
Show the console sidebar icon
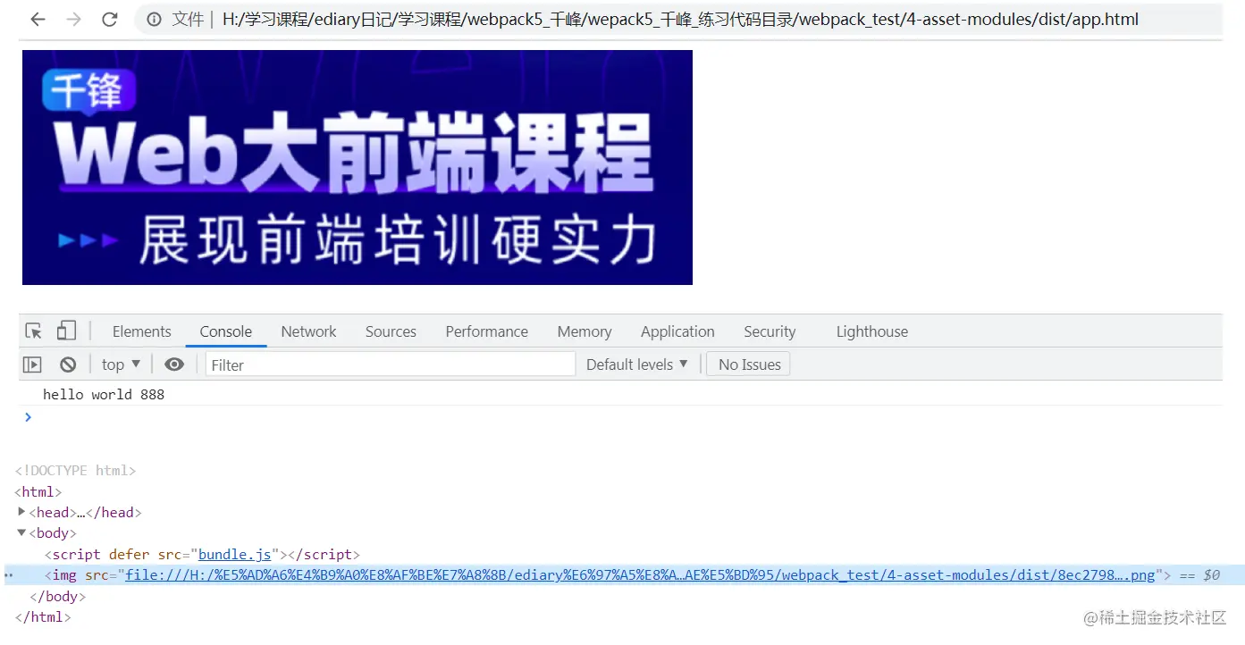pyautogui.click(x=32, y=364)
